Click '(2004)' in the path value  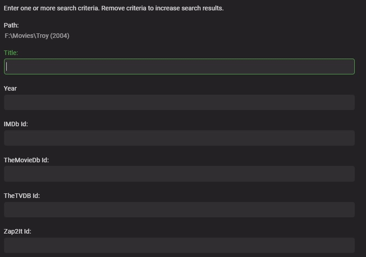[x=60, y=36]
